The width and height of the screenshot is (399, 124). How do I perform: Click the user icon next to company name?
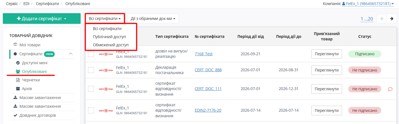coord(344,4)
